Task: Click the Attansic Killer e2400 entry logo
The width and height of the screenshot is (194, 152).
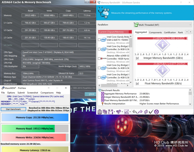Action: coord(103,58)
